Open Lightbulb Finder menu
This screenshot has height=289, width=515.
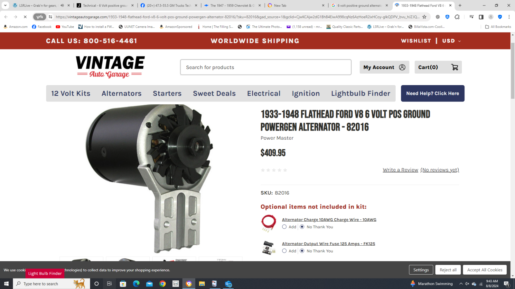point(360,93)
